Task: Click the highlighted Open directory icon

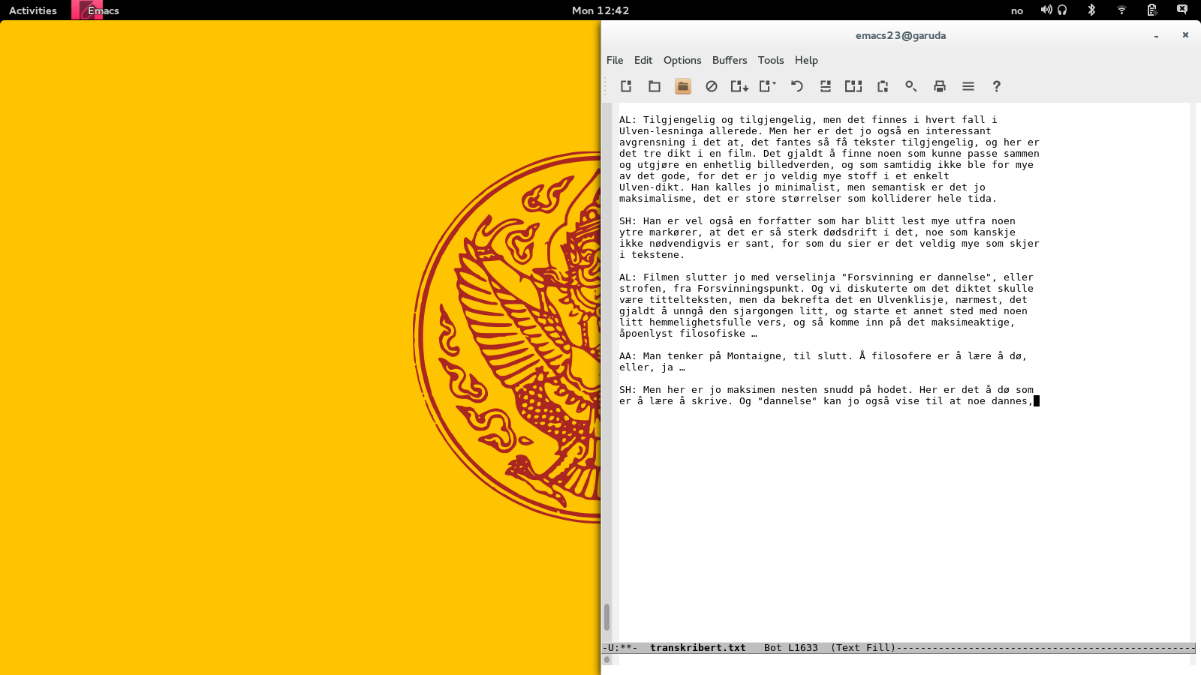Action: [x=683, y=86]
